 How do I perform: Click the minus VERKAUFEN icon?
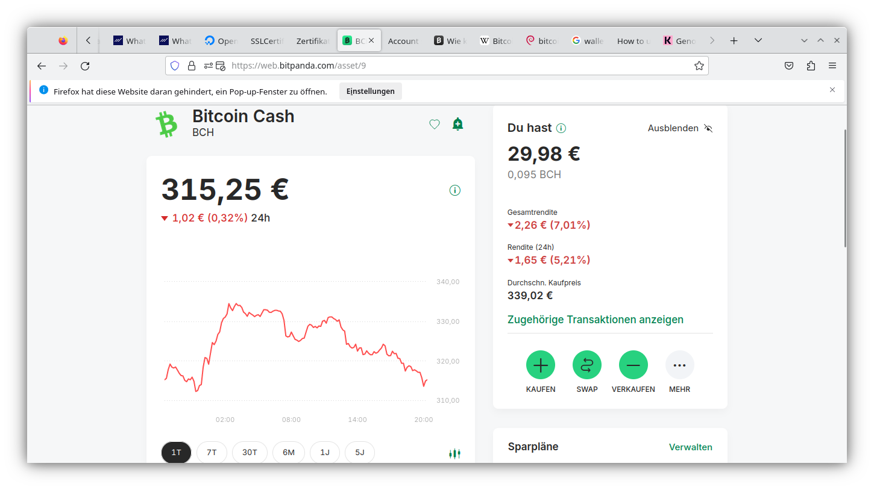click(x=633, y=365)
